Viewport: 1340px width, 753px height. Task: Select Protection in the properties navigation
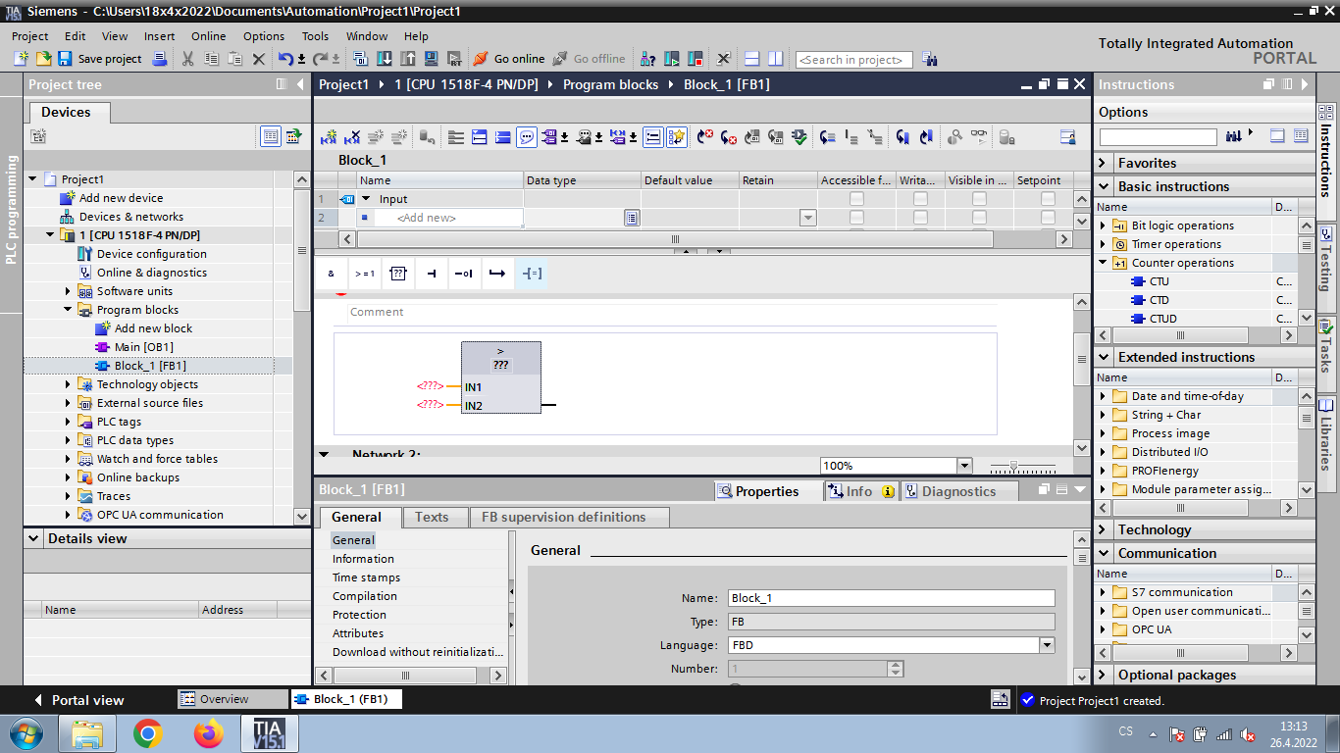point(359,615)
